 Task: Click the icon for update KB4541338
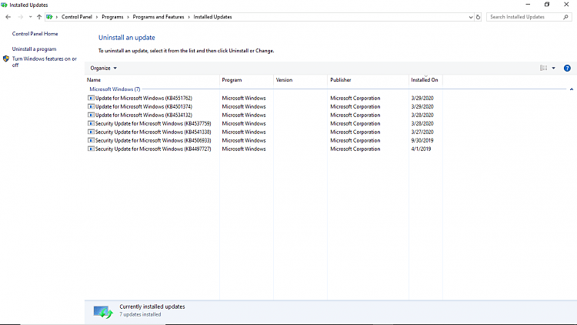click(x=91, y=132)
